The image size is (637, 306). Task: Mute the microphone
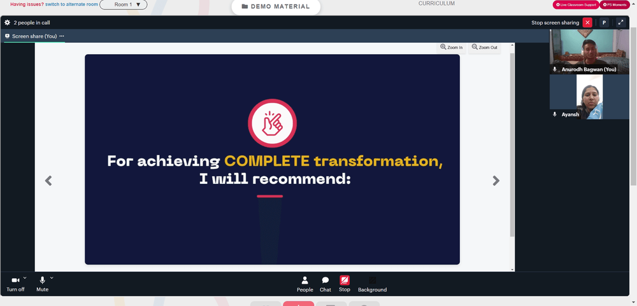(42, 284)
